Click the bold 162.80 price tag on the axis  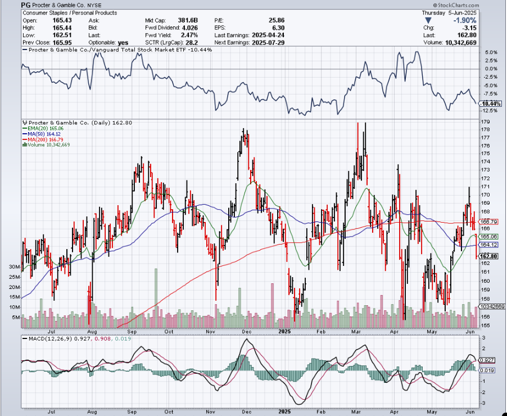(x=489, y=256)
